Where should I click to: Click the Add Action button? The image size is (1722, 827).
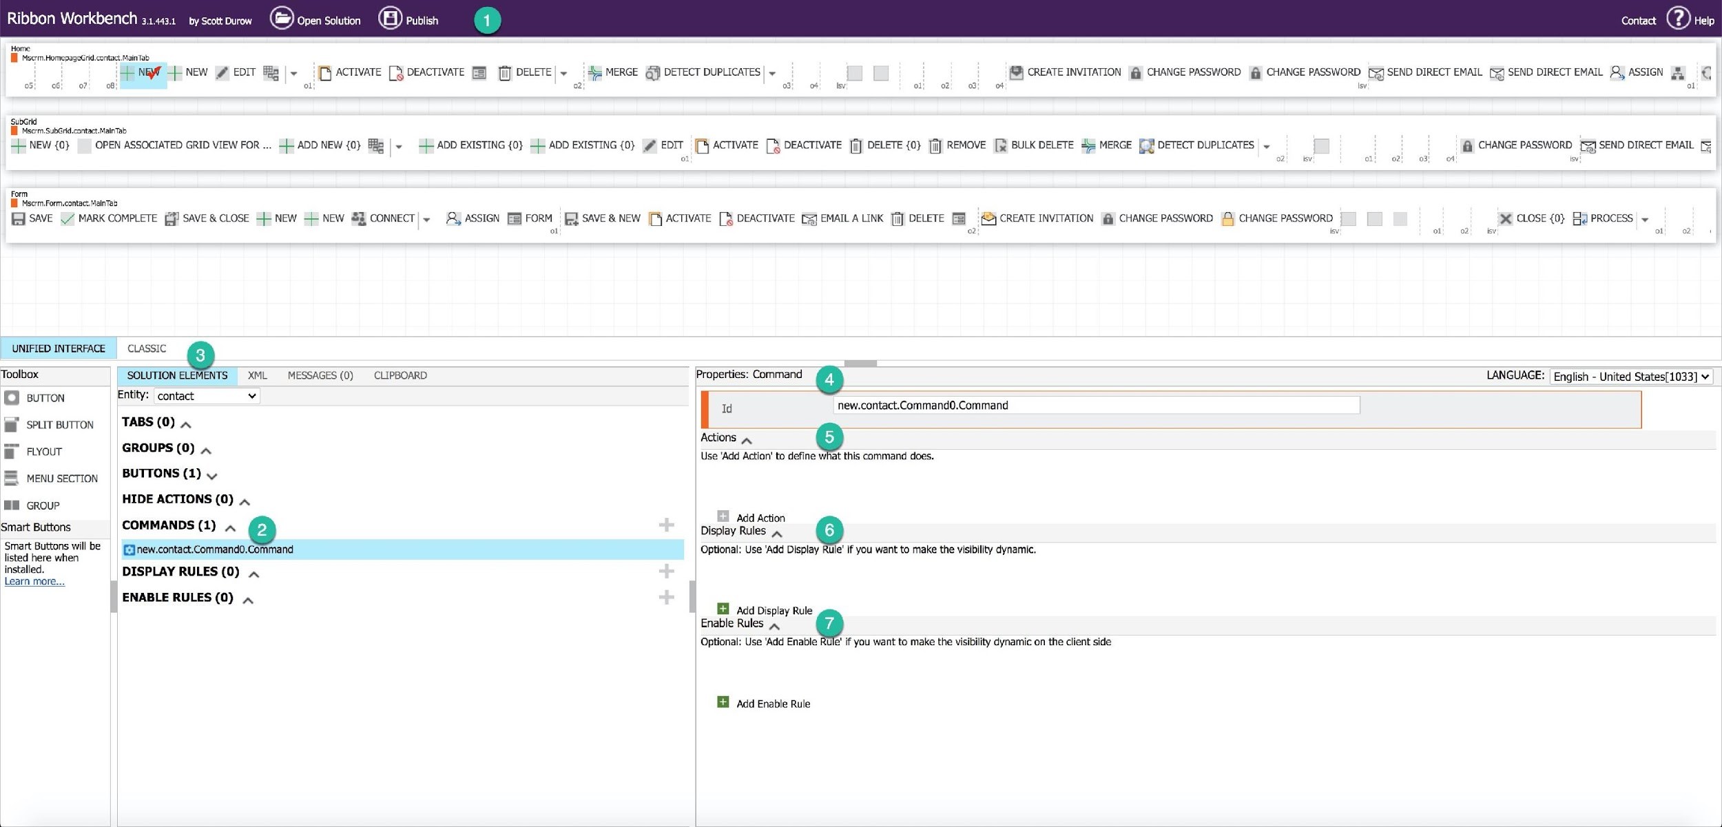[x=751, y=517]
